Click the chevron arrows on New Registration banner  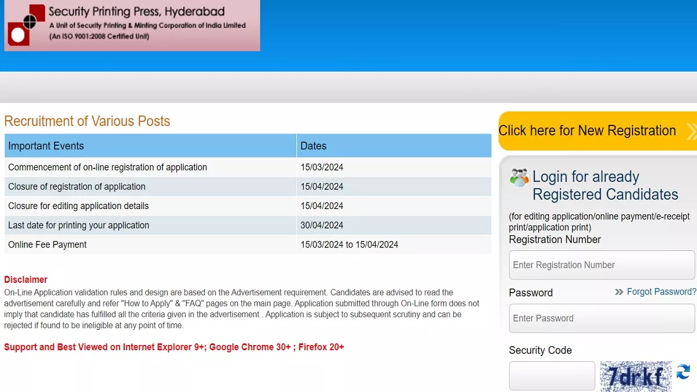click(691, 131)
